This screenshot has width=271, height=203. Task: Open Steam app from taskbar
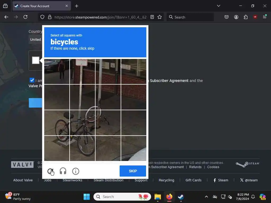[181, 197]
